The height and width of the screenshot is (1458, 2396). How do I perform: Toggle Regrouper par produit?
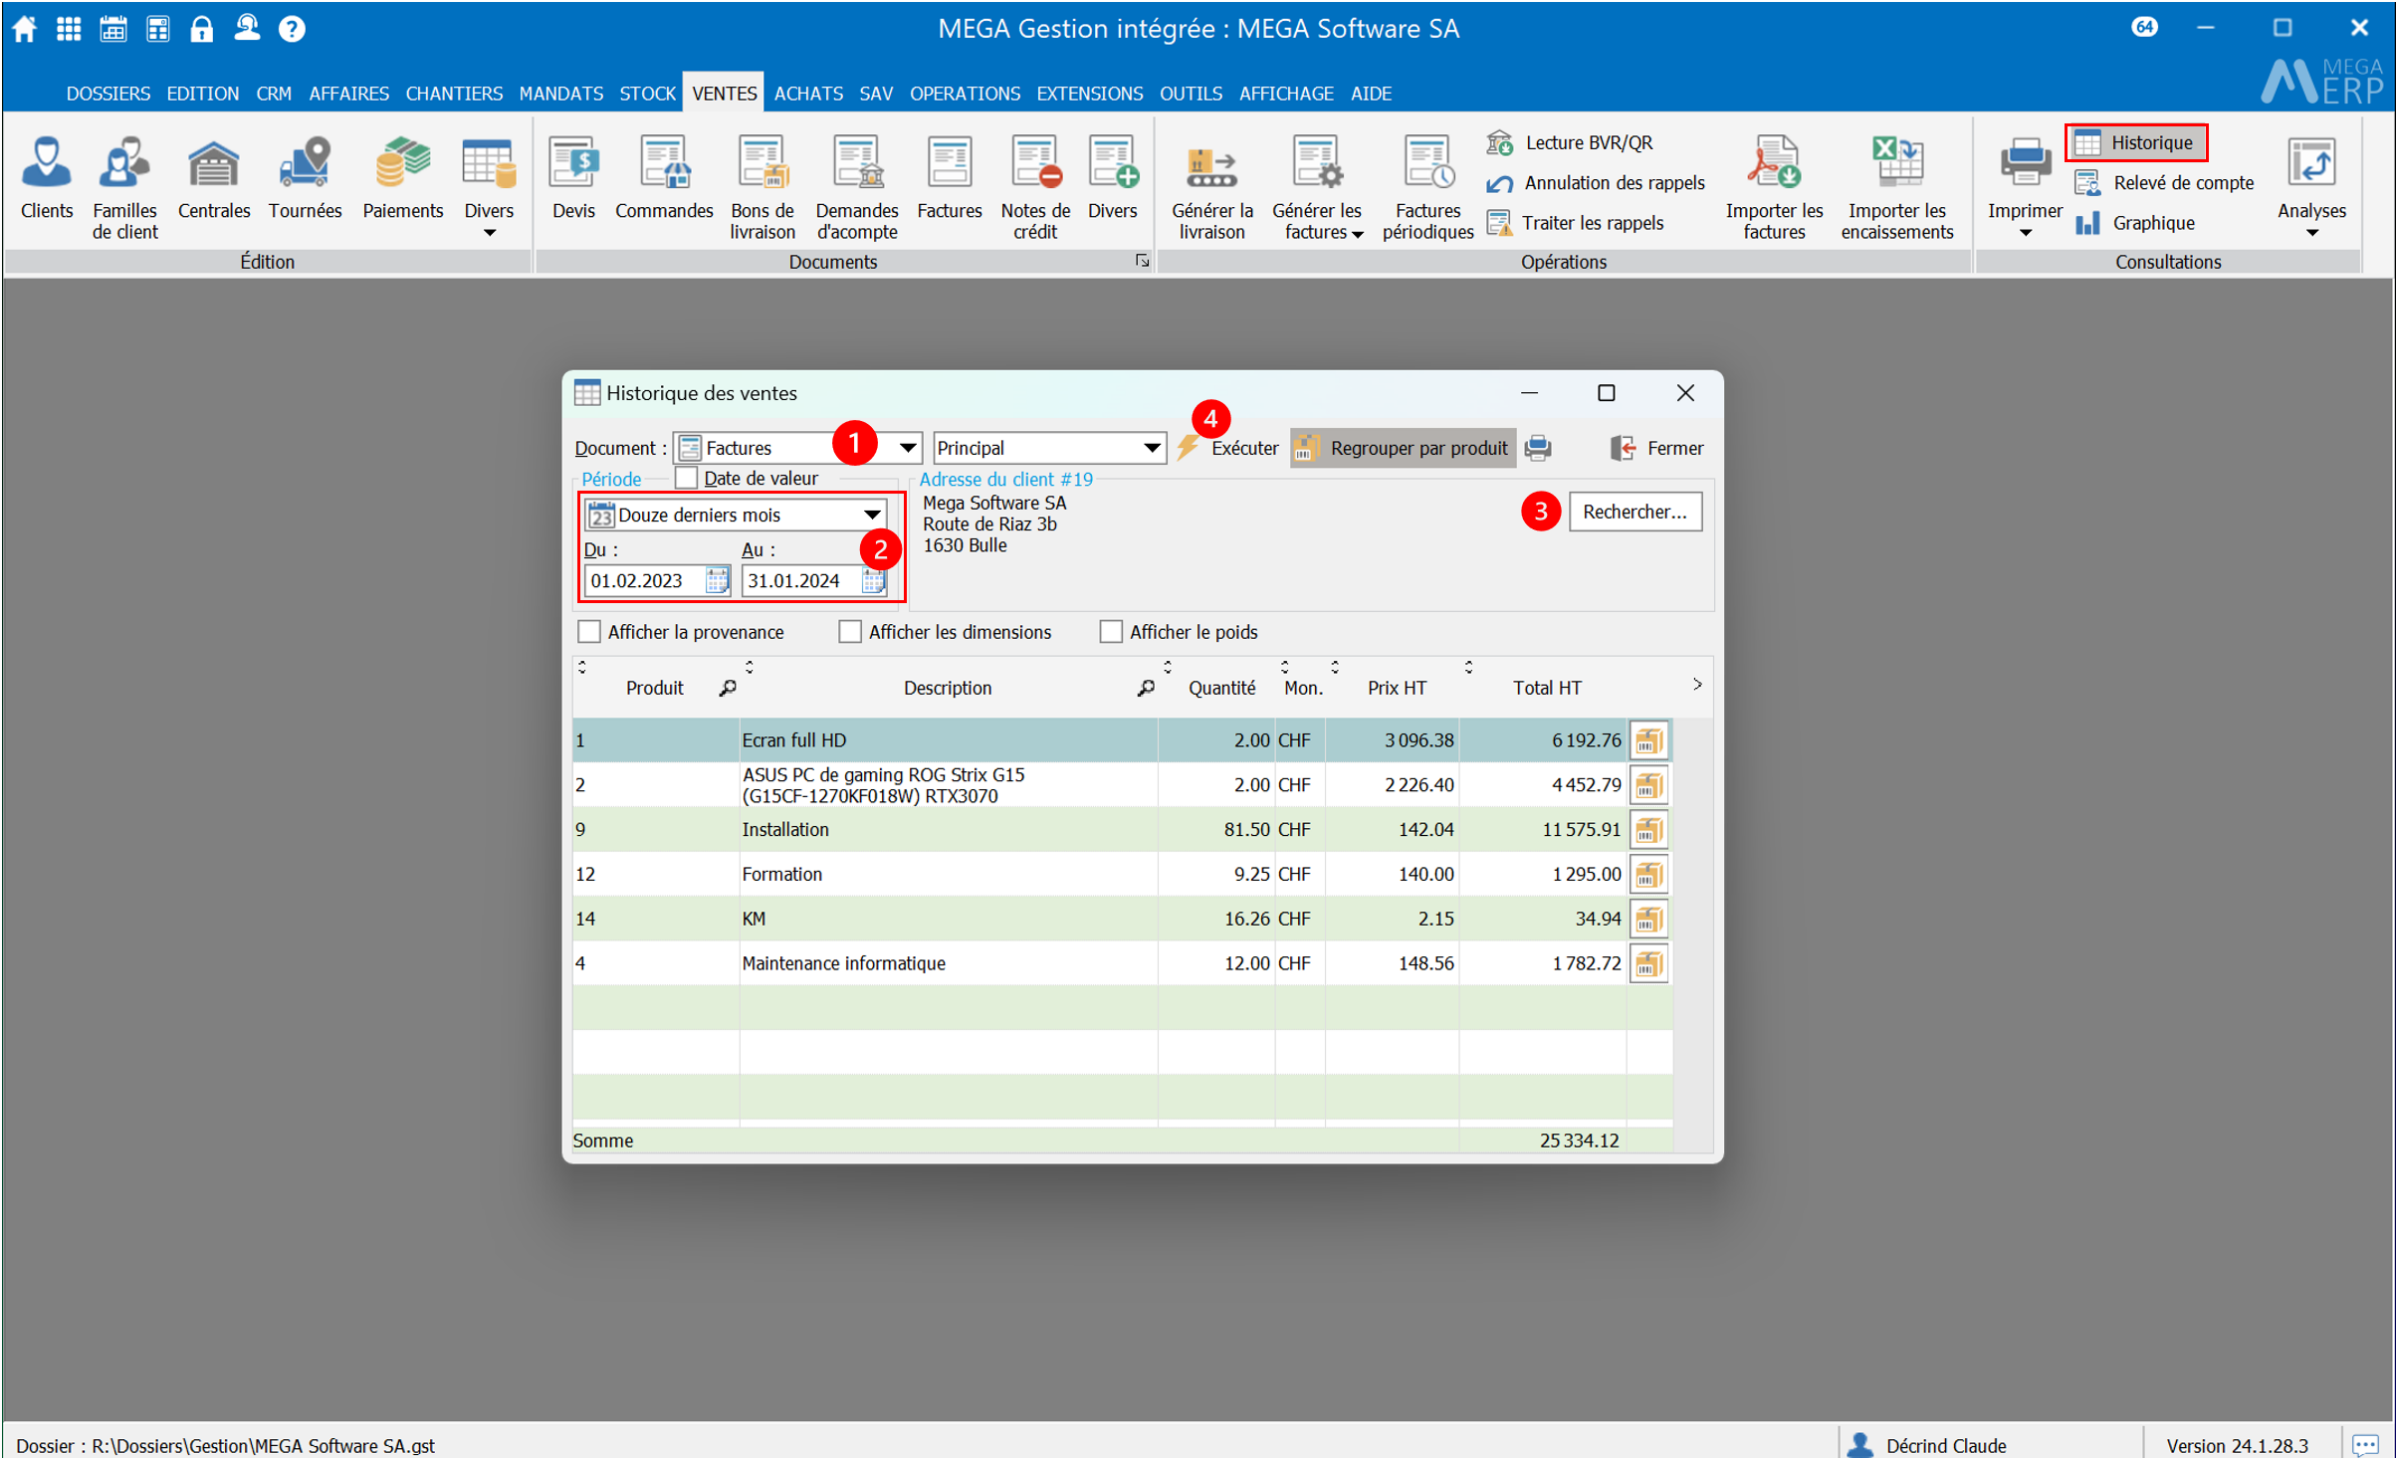point(1404,448)
